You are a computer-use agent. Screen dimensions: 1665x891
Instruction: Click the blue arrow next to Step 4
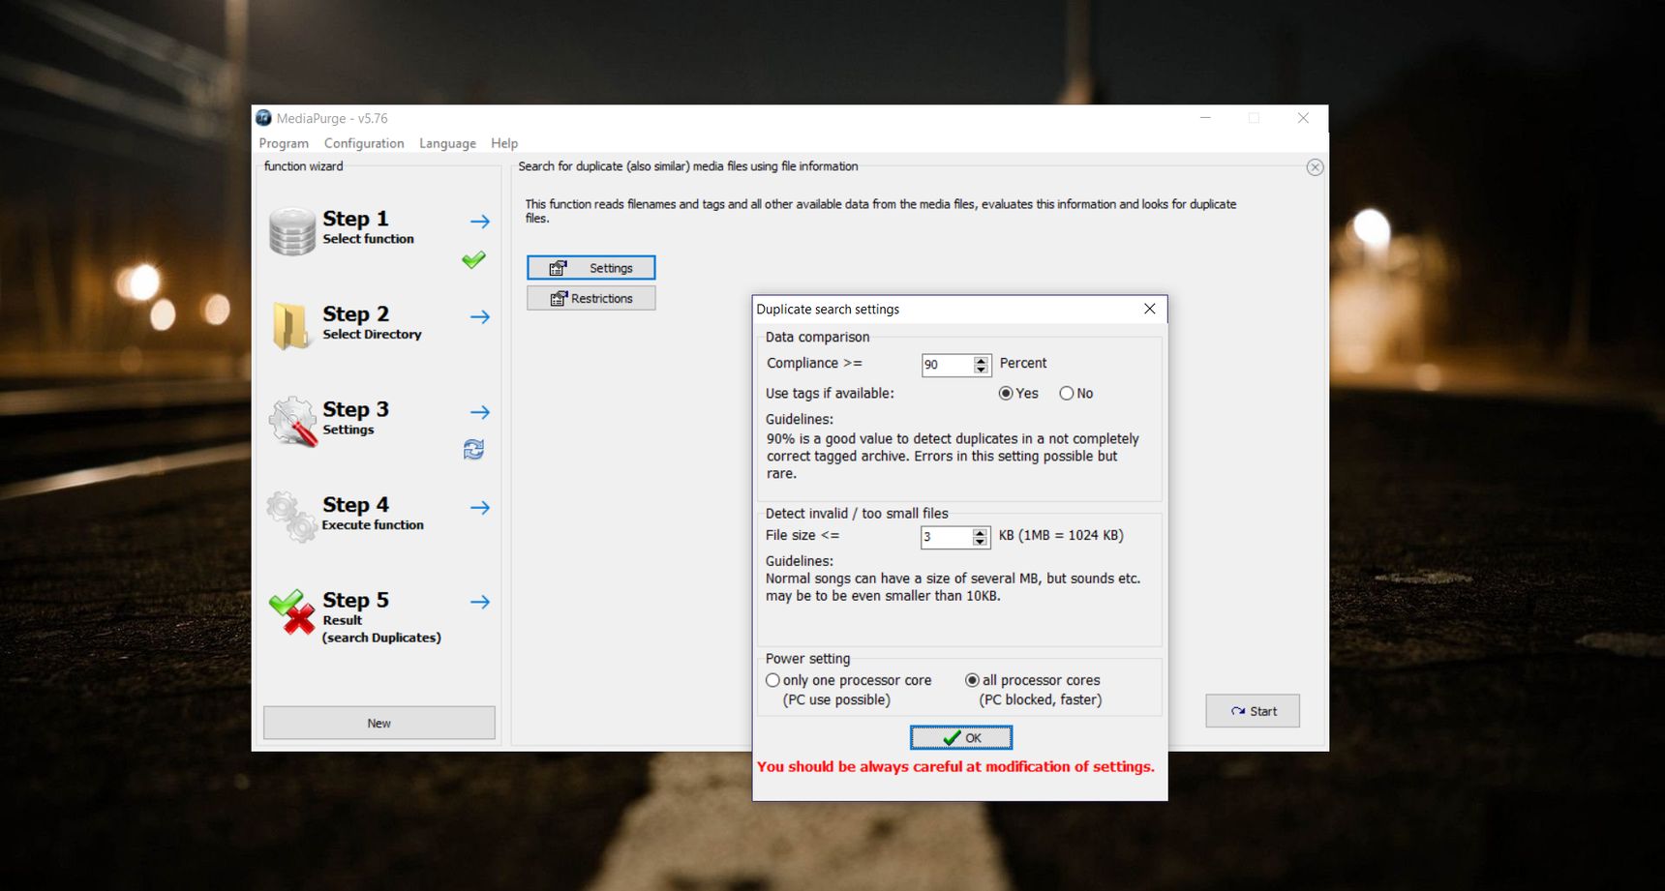[480, 507]
